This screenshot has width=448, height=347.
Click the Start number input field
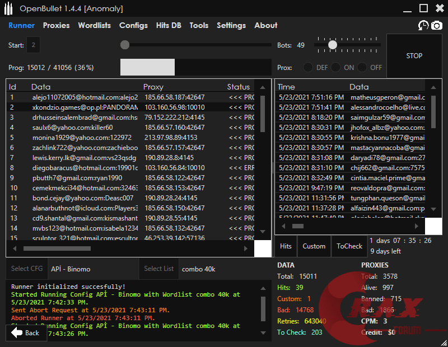tap(34, 45)
